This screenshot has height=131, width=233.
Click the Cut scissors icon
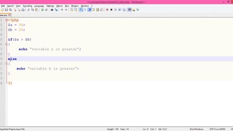28,10
